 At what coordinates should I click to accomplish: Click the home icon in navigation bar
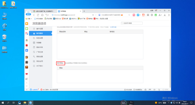tap(42, 15)
